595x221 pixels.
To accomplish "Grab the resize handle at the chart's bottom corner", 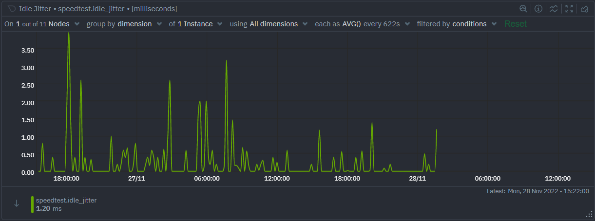I will tap(589, 215).
